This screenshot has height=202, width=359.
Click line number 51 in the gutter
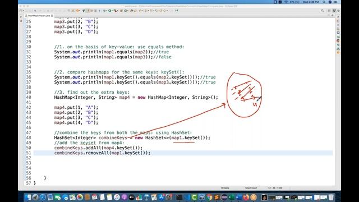(x=29, y=153)
